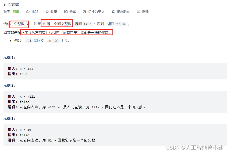Click the 1822 likes count

click(x=35, y=12)
